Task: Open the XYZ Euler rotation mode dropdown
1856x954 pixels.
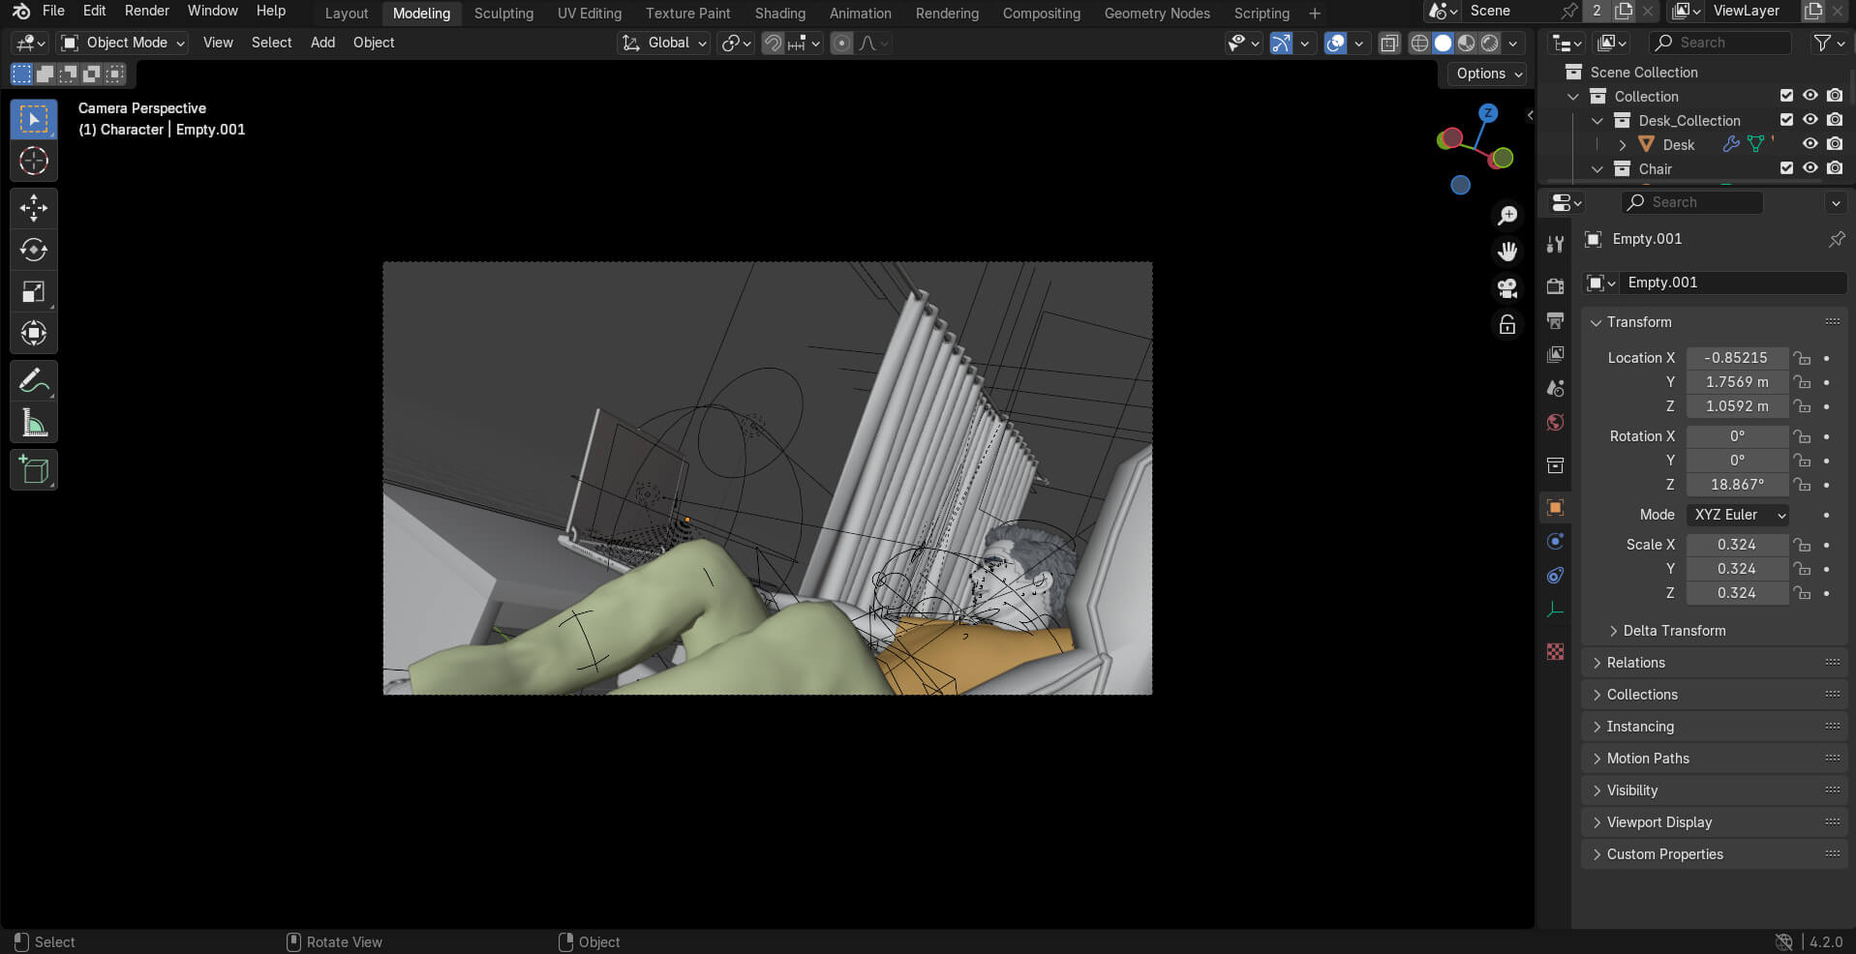Action: click(1738, 515)
